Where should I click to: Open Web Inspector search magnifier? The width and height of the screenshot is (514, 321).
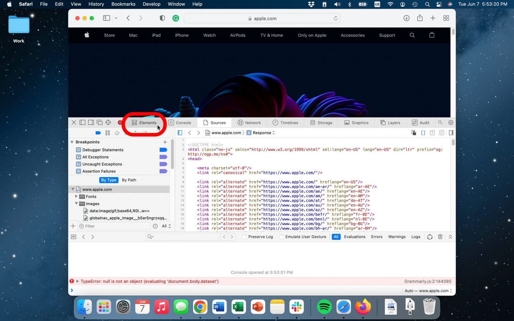pos(440,122)
